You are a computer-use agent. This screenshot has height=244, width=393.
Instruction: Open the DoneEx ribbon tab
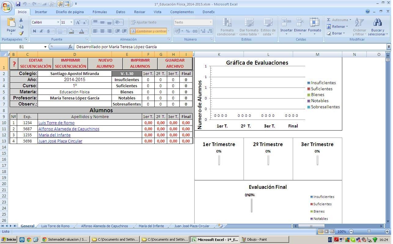[x=208, y=12]
